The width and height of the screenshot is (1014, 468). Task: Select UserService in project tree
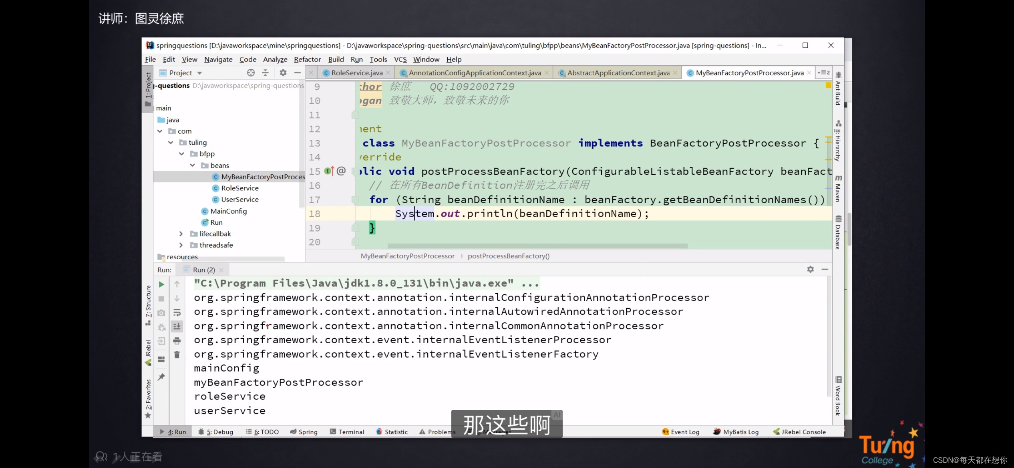[x=239, y=199]
